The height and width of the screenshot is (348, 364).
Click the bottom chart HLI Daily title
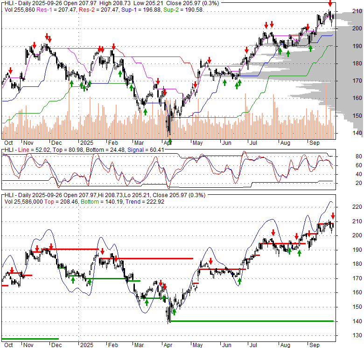tap(105, 195)
